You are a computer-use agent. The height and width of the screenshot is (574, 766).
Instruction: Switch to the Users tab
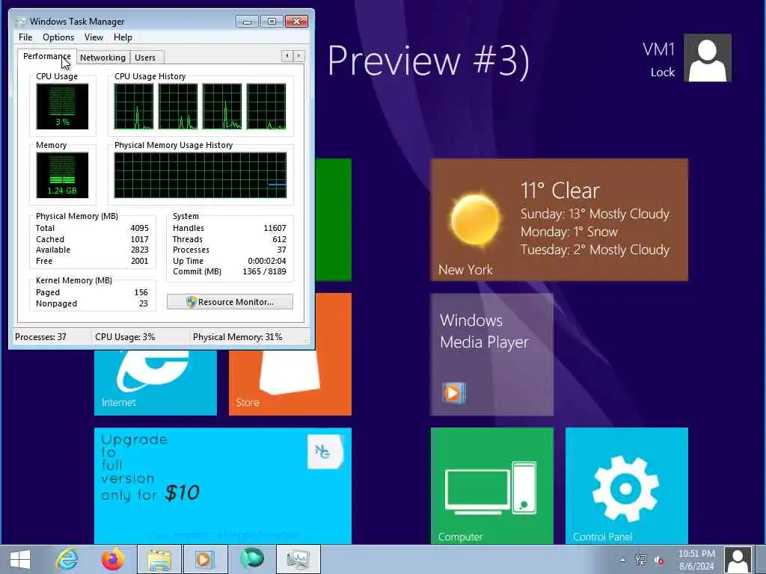[145, 58]
